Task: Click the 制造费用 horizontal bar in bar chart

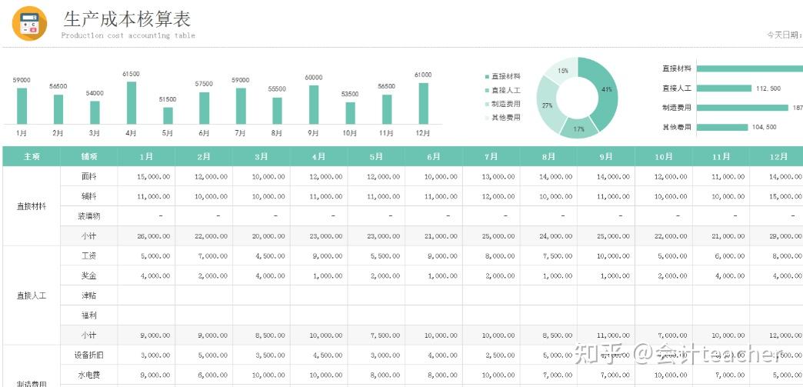Action: point(742,108)
